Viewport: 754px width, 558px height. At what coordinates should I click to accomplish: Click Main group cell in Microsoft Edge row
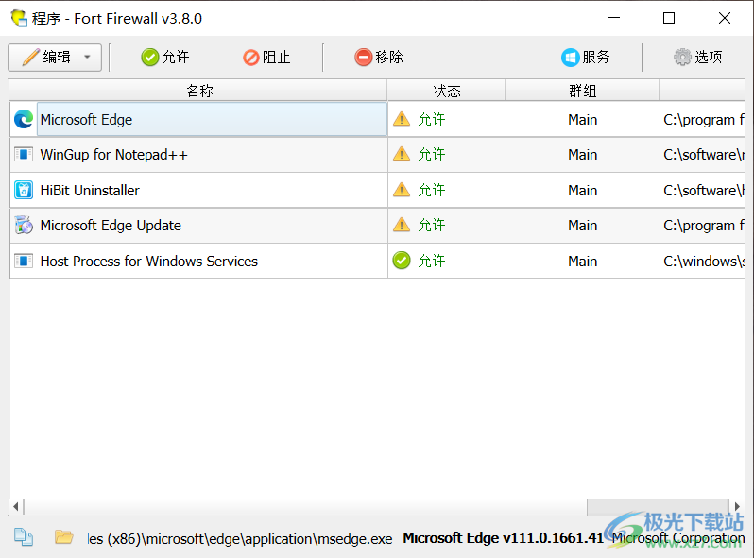(x=582, y=120)
